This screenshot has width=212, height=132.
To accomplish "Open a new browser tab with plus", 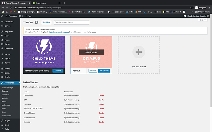I will pos(64,3).
